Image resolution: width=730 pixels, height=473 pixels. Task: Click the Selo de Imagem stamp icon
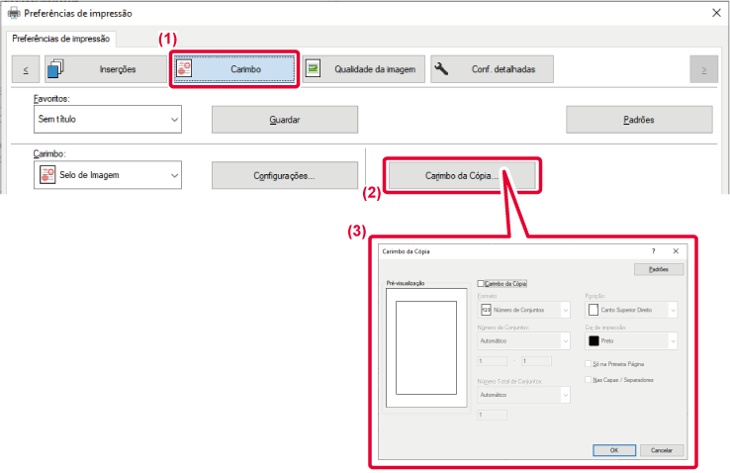(47, 176)
